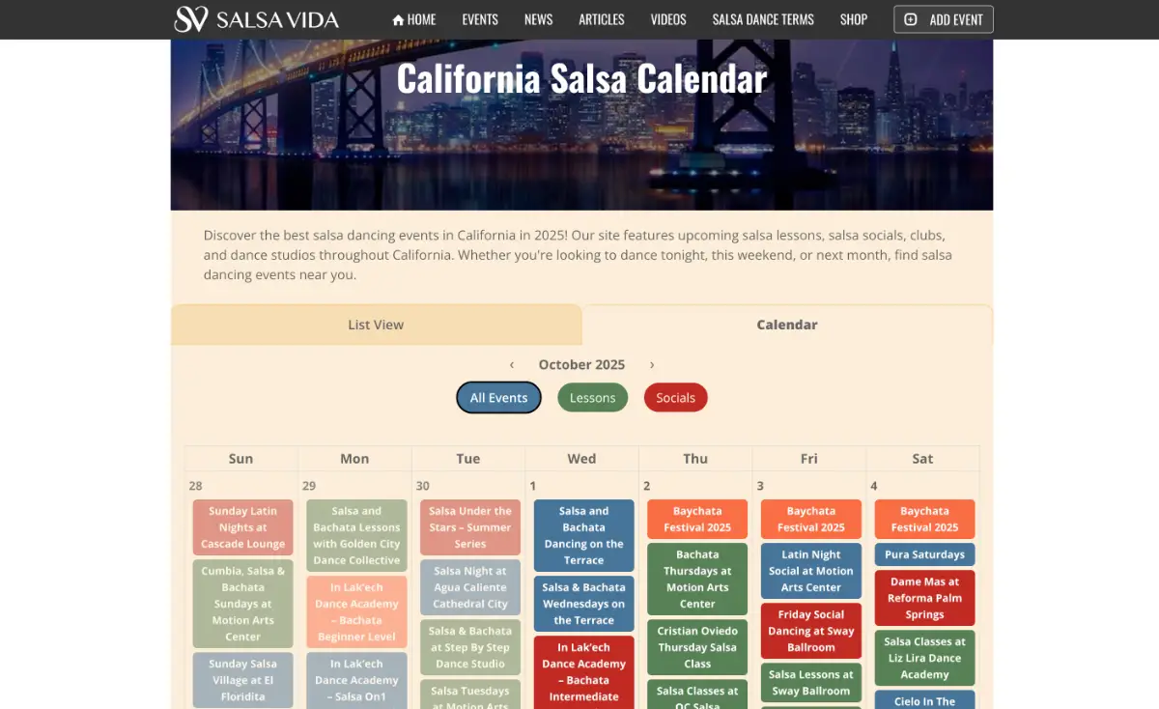
Task: Select the All Events filter
Action: [498, 397]
